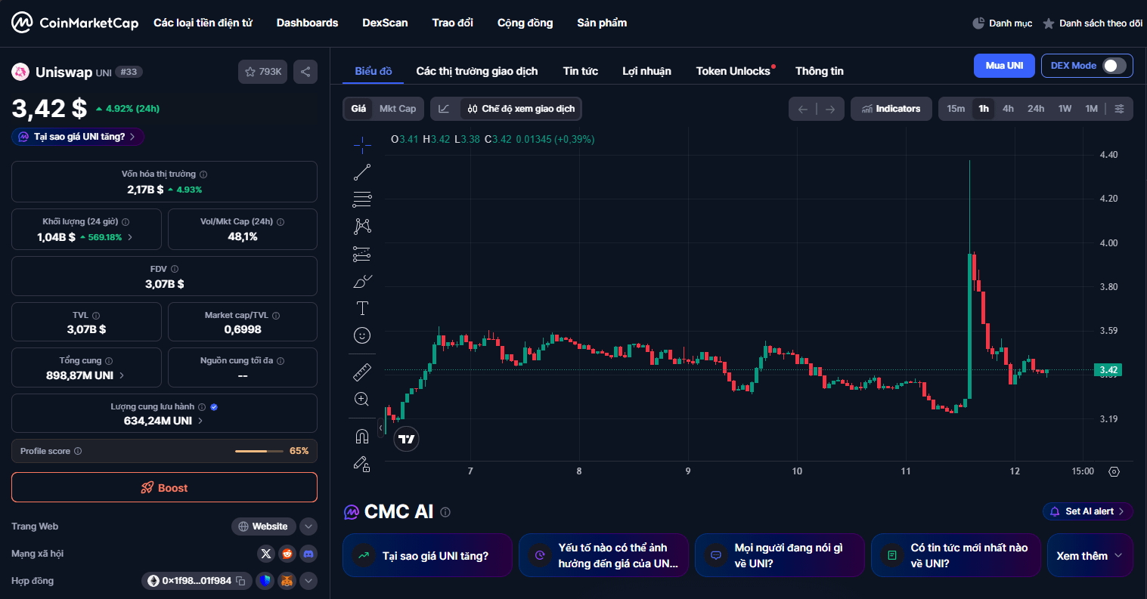Add UNI to MetaMask fox icon

[x=287, y=581]
